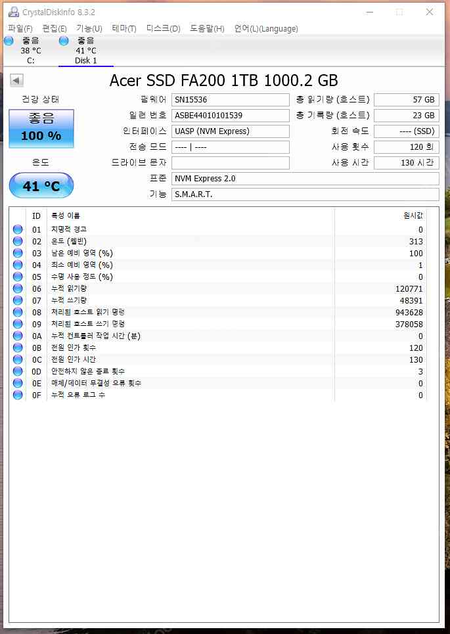The height and width of the screenshot is (634, 450).
Task: Open the 도움말(H) menu
Action: coord(207,29)
